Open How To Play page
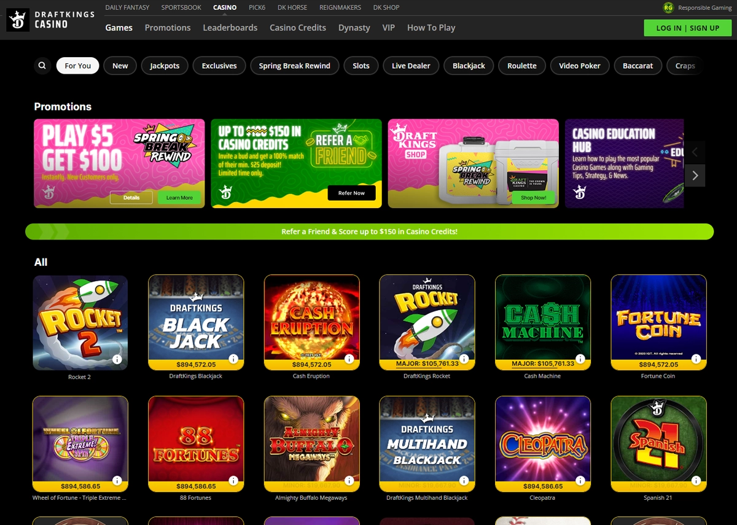 pyautogui.click(x=431, y=28)
